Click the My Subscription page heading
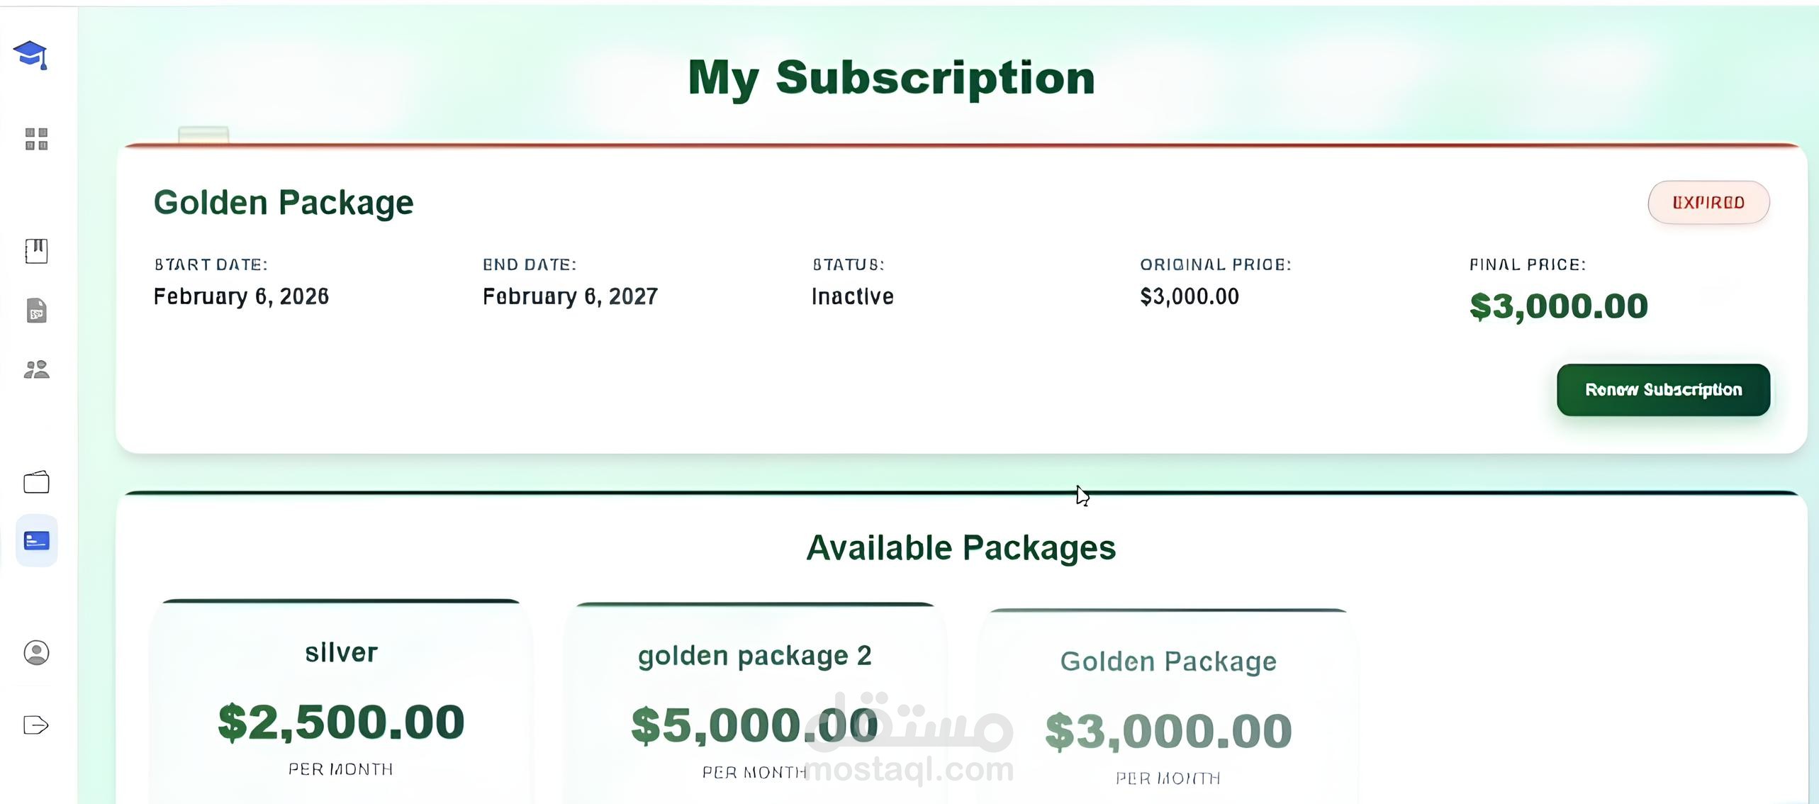This screenshot has height=804, width=1819. 891,77
